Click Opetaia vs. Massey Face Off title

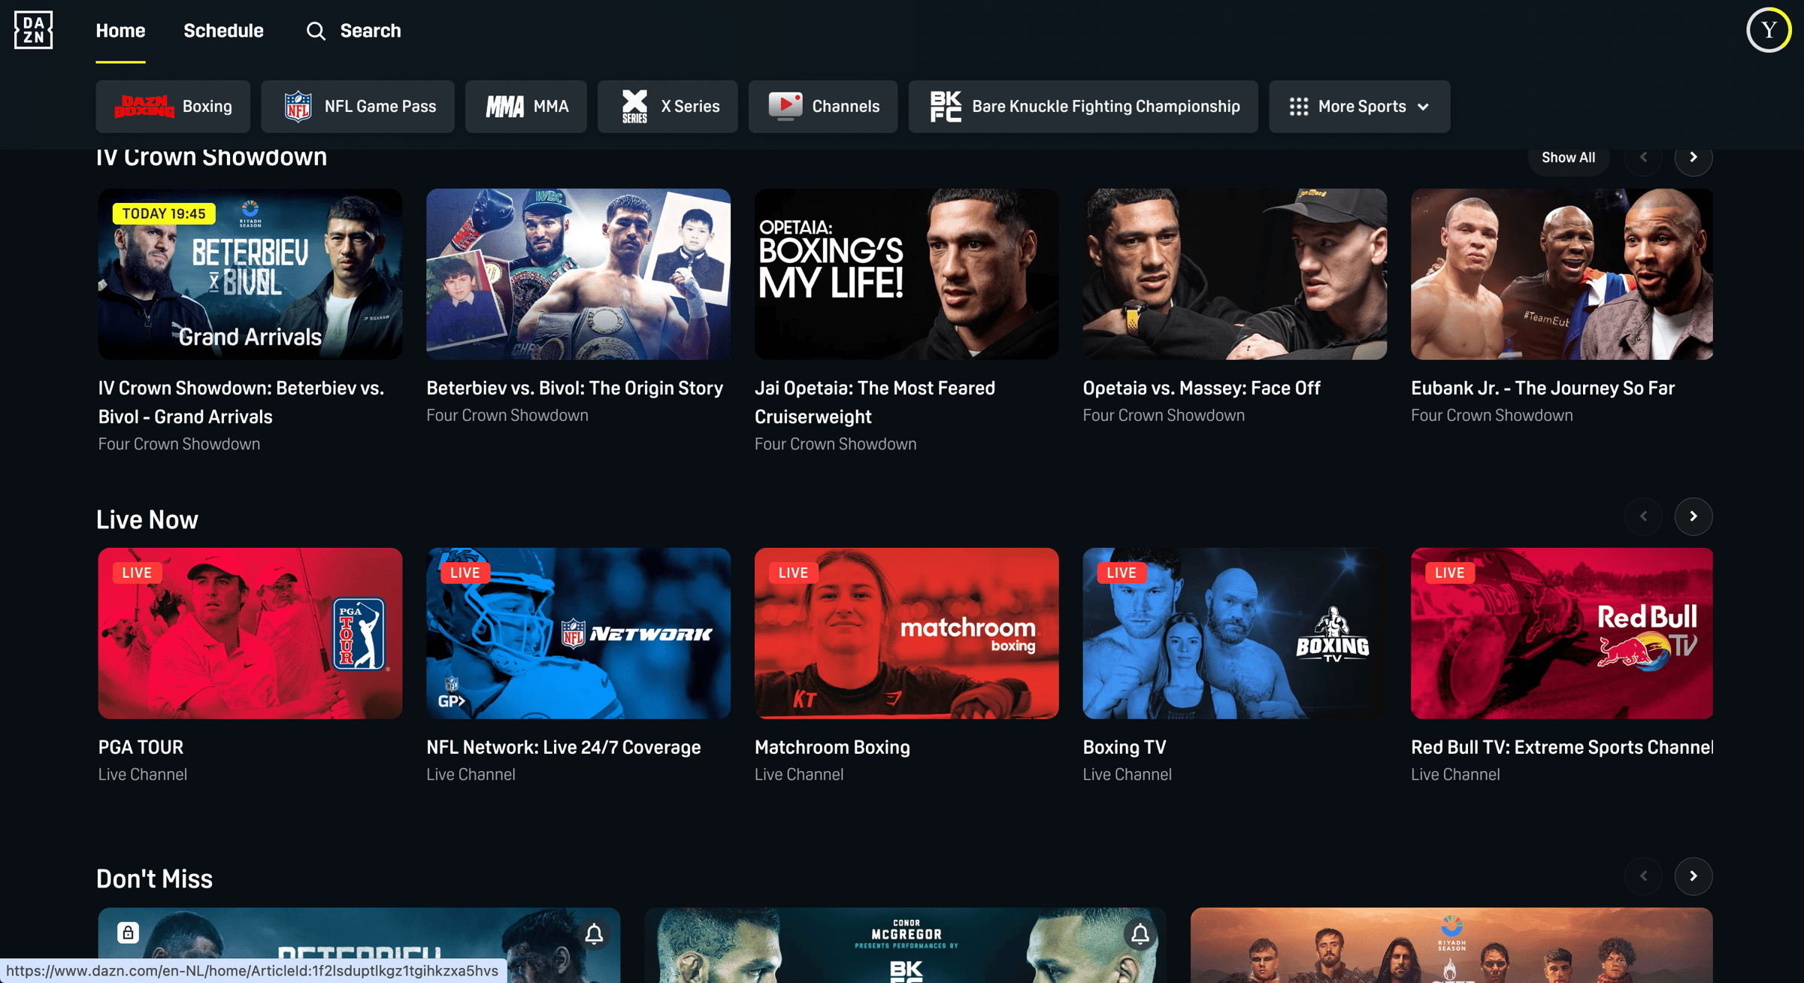pos(1201,388)
